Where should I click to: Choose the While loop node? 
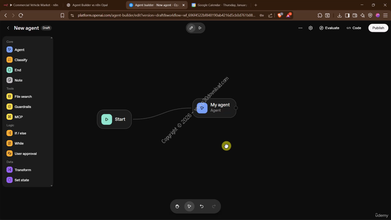click(x=19, y=143)
